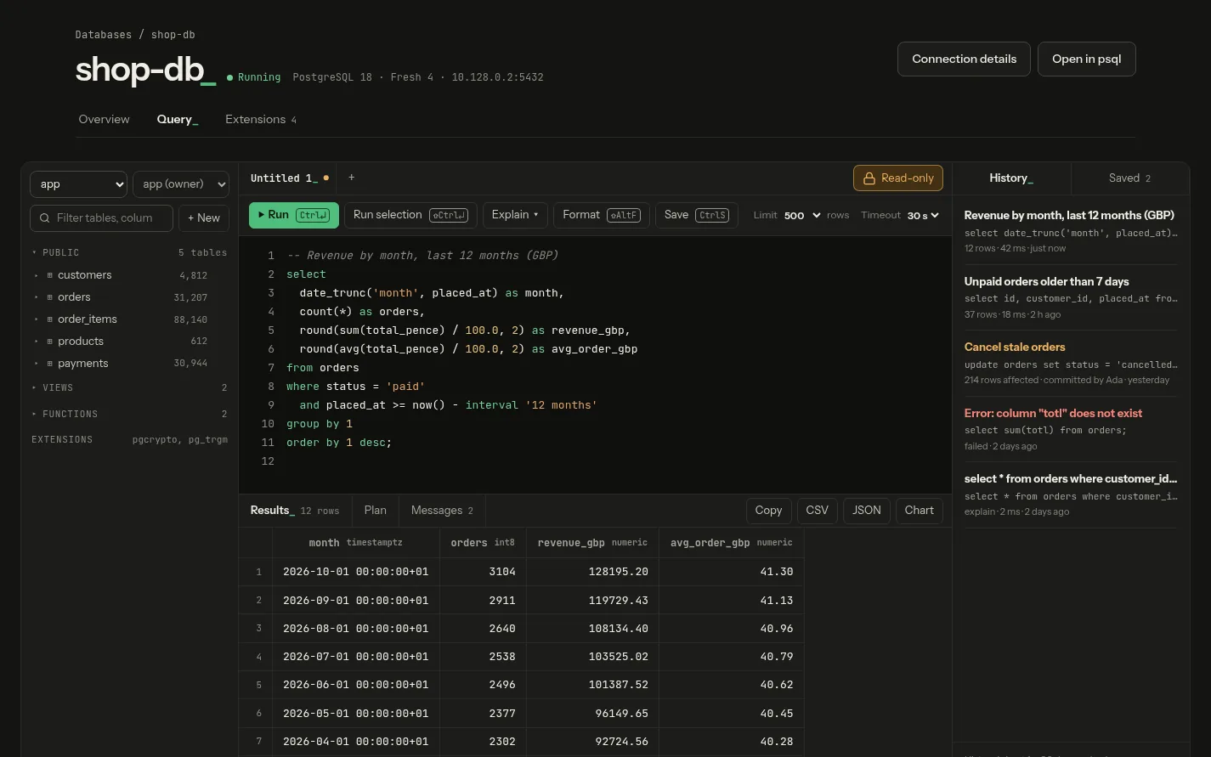
Task: Copy the results table
Action: click(x=768, y=511)
